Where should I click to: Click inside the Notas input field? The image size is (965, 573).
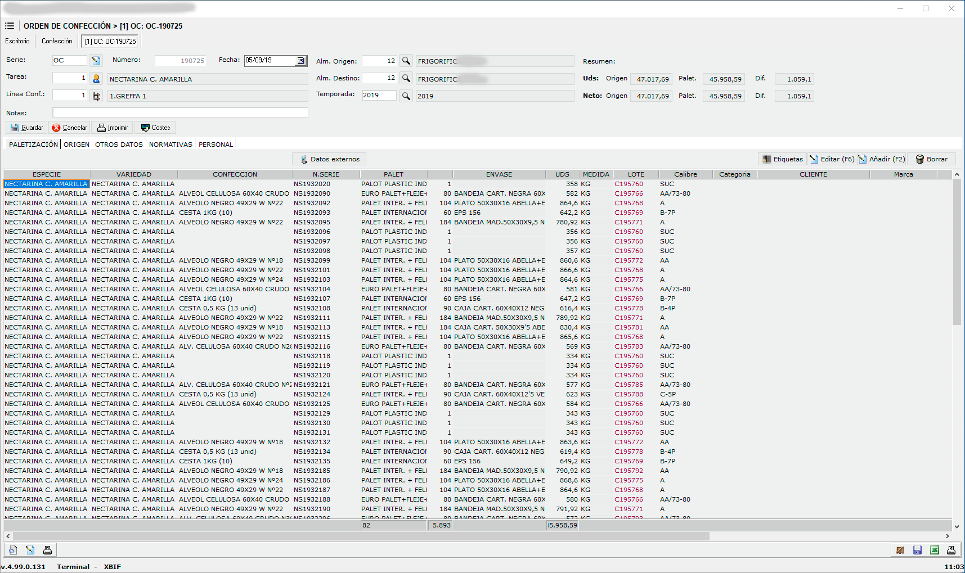click(x=180, y=112)
